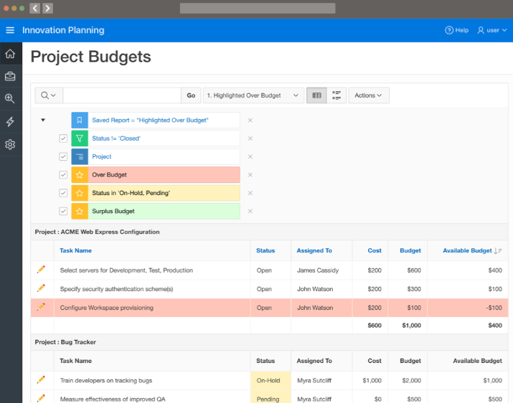Screen dimensions: 513x403
Task: Switch to the group-by view icon
Action: 336,95
